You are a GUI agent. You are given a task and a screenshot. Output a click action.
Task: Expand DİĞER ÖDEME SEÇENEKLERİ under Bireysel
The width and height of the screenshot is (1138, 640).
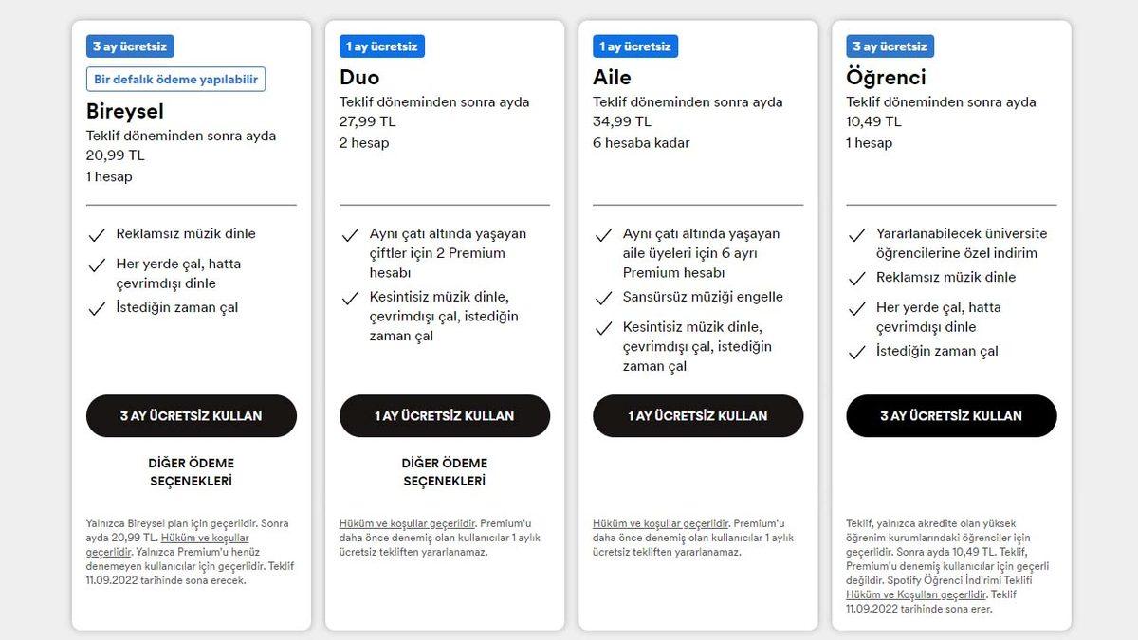[x=191, y=471]
